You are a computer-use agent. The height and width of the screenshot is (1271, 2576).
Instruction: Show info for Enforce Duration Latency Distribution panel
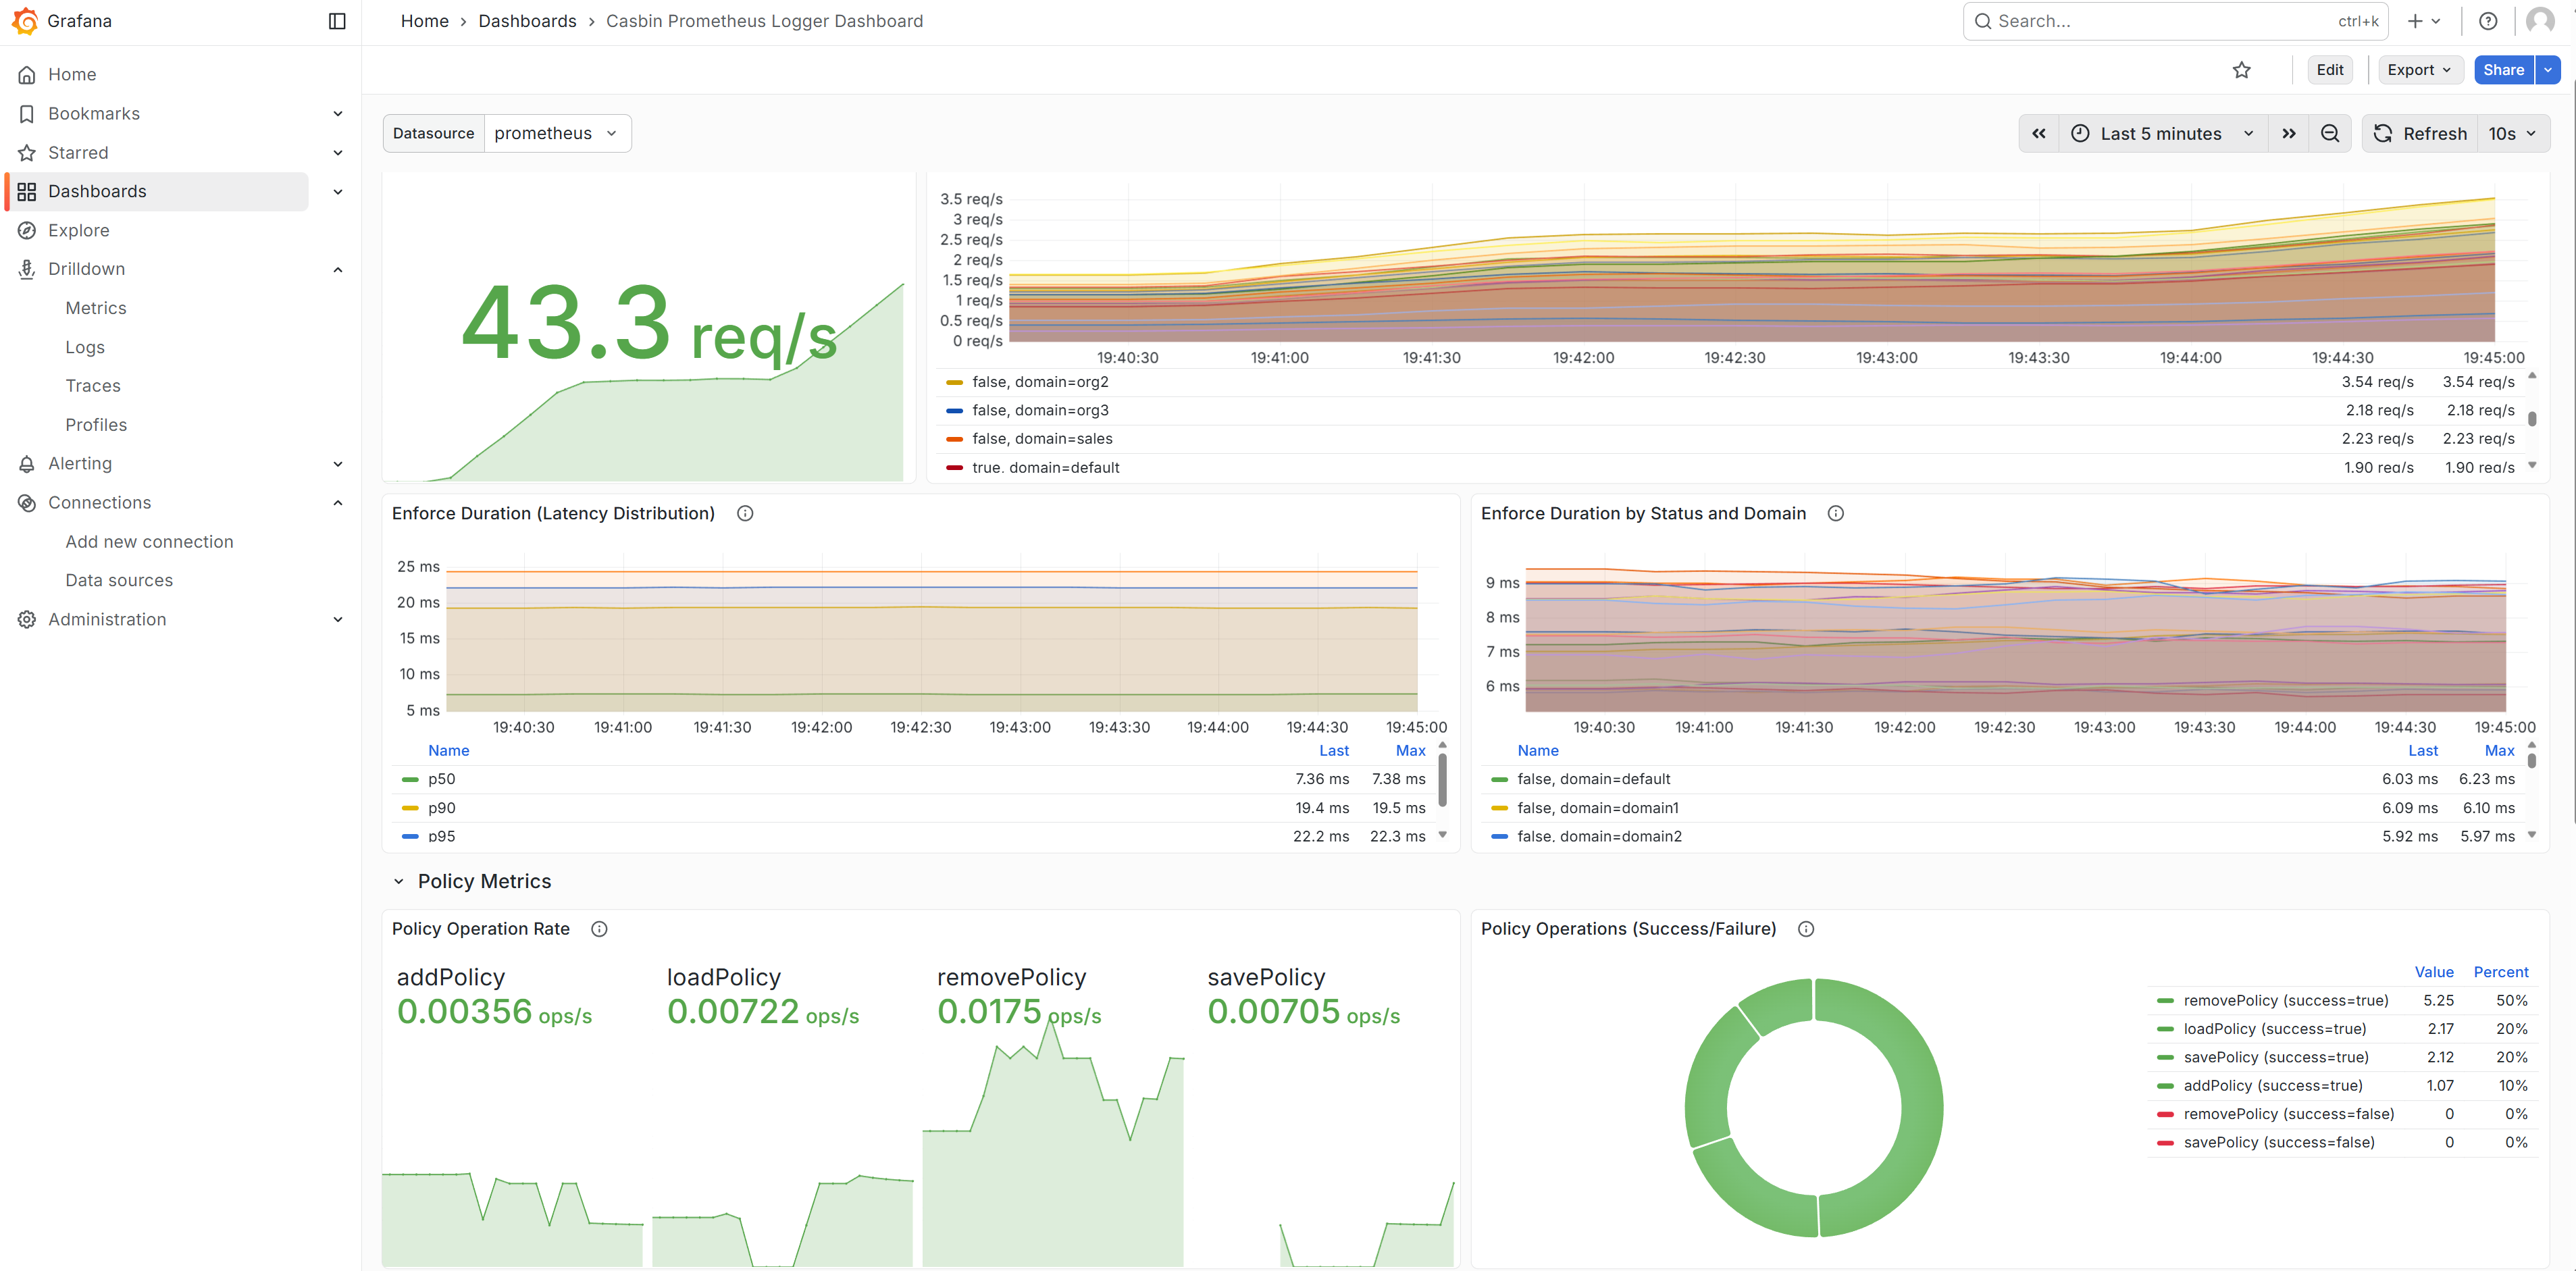[x=745, y=514]
